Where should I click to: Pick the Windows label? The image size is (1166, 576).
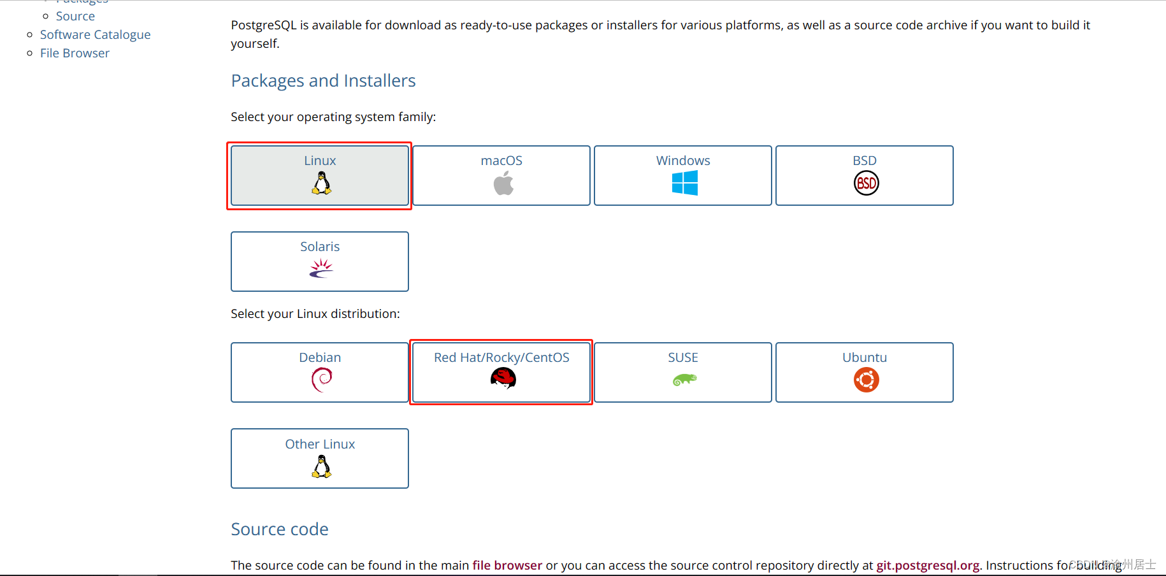pyautogui.click(x=683, y=161)
